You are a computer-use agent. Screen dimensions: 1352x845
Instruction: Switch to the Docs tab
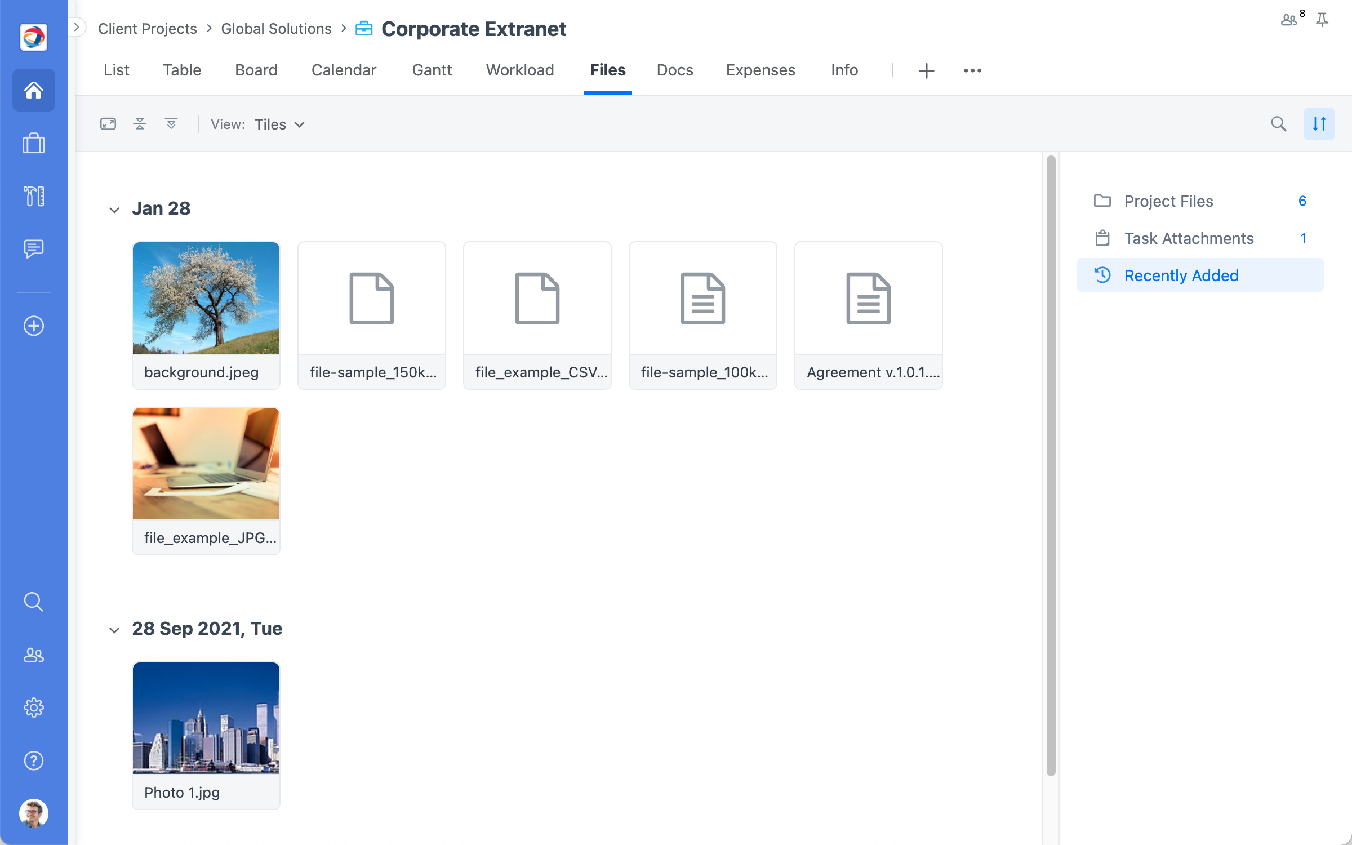(675, 70)
